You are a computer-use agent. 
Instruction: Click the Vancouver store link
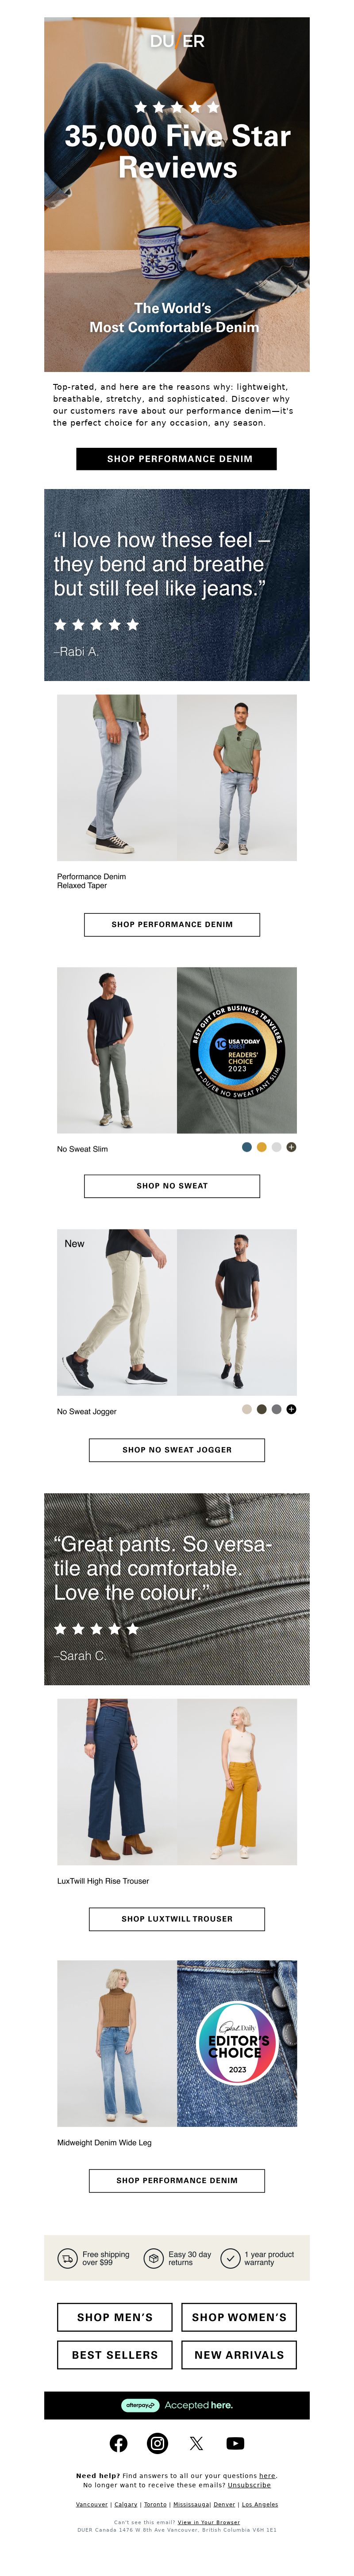tap(92, 2504)
